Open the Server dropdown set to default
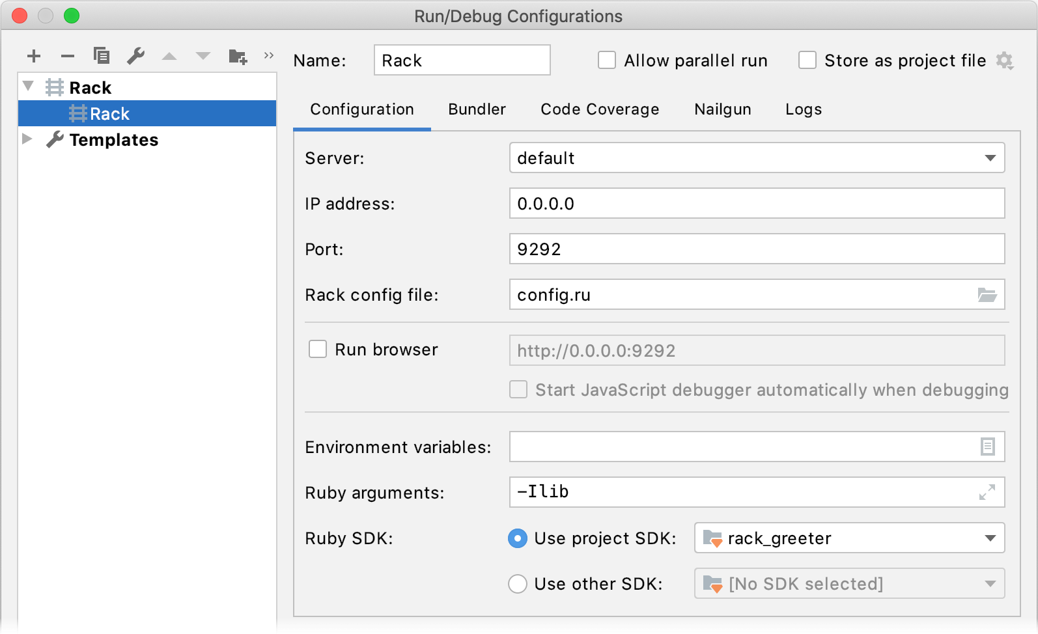Viewport: 1038px width, 634px height. click(x=757, y=158)
